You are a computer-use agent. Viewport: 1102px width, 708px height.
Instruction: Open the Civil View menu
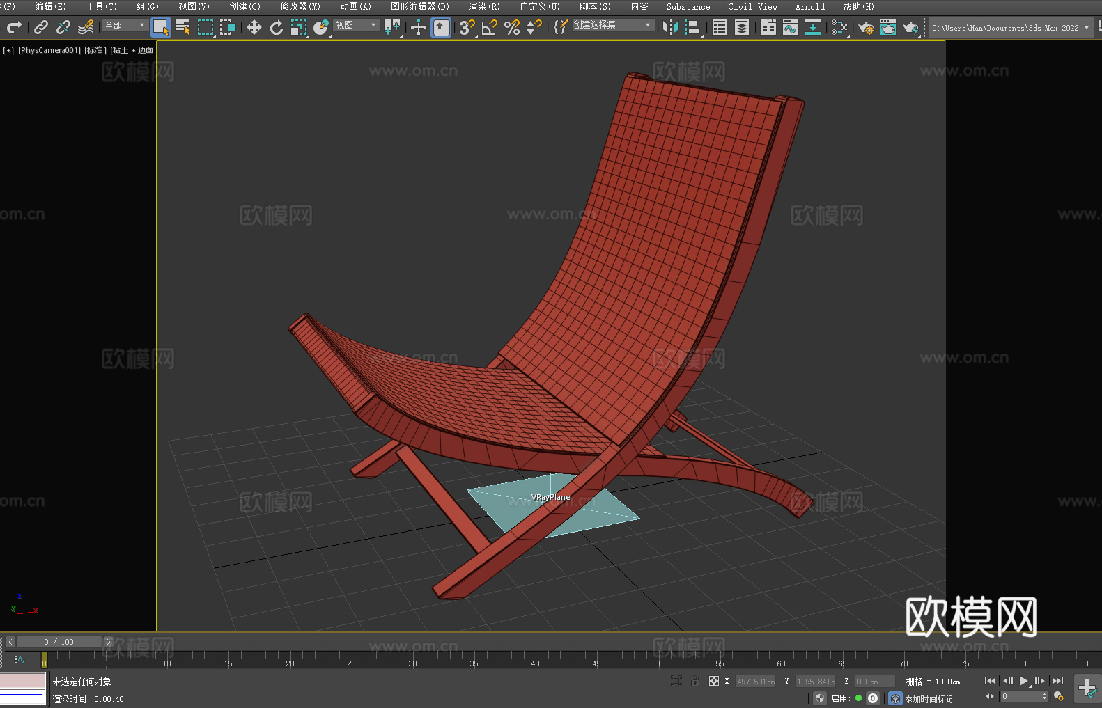point(752,6)
